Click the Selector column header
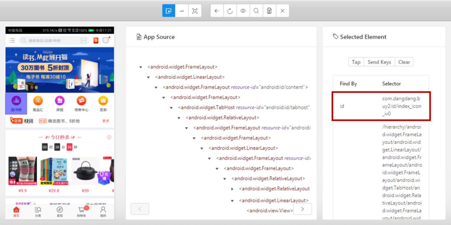The width and height of the screenshot is (451, 225). tap(391, 84)
